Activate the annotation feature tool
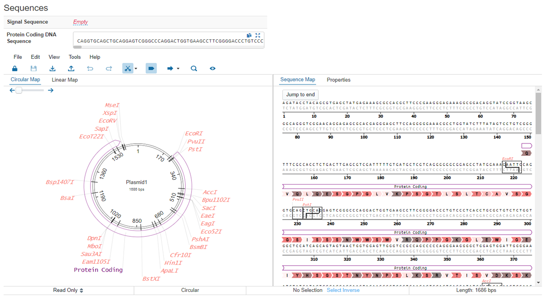 [151, 68]
